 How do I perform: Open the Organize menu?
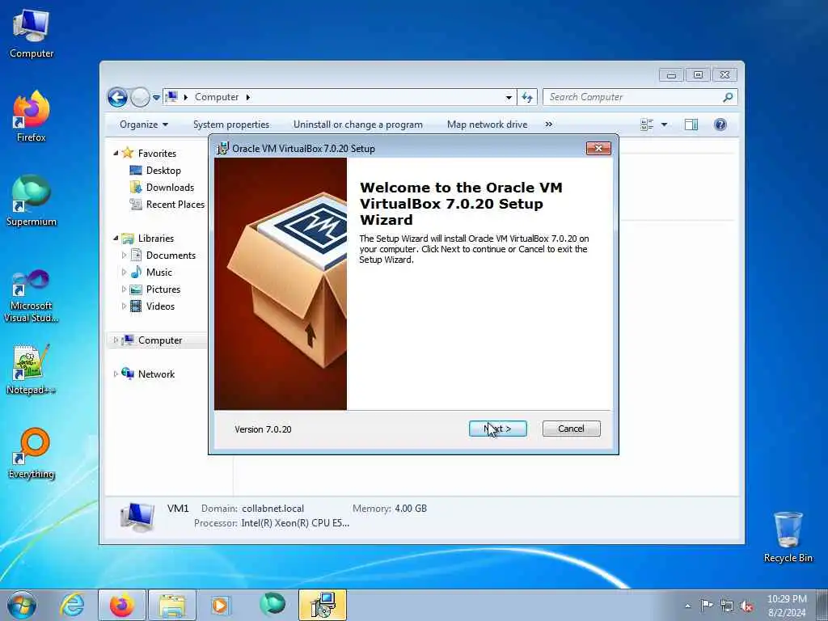144,125
